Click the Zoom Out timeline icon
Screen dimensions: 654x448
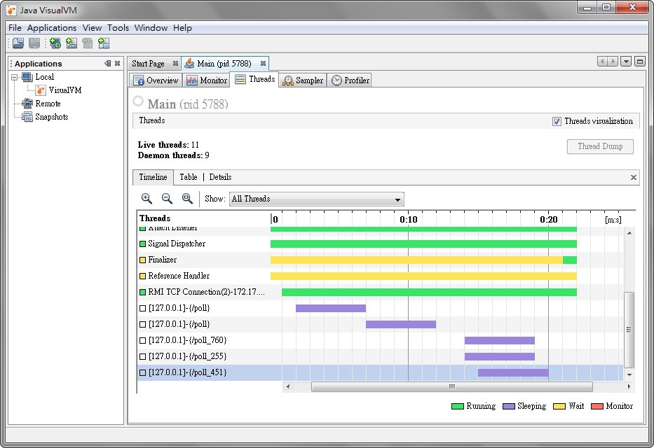[x=167, y=199]
